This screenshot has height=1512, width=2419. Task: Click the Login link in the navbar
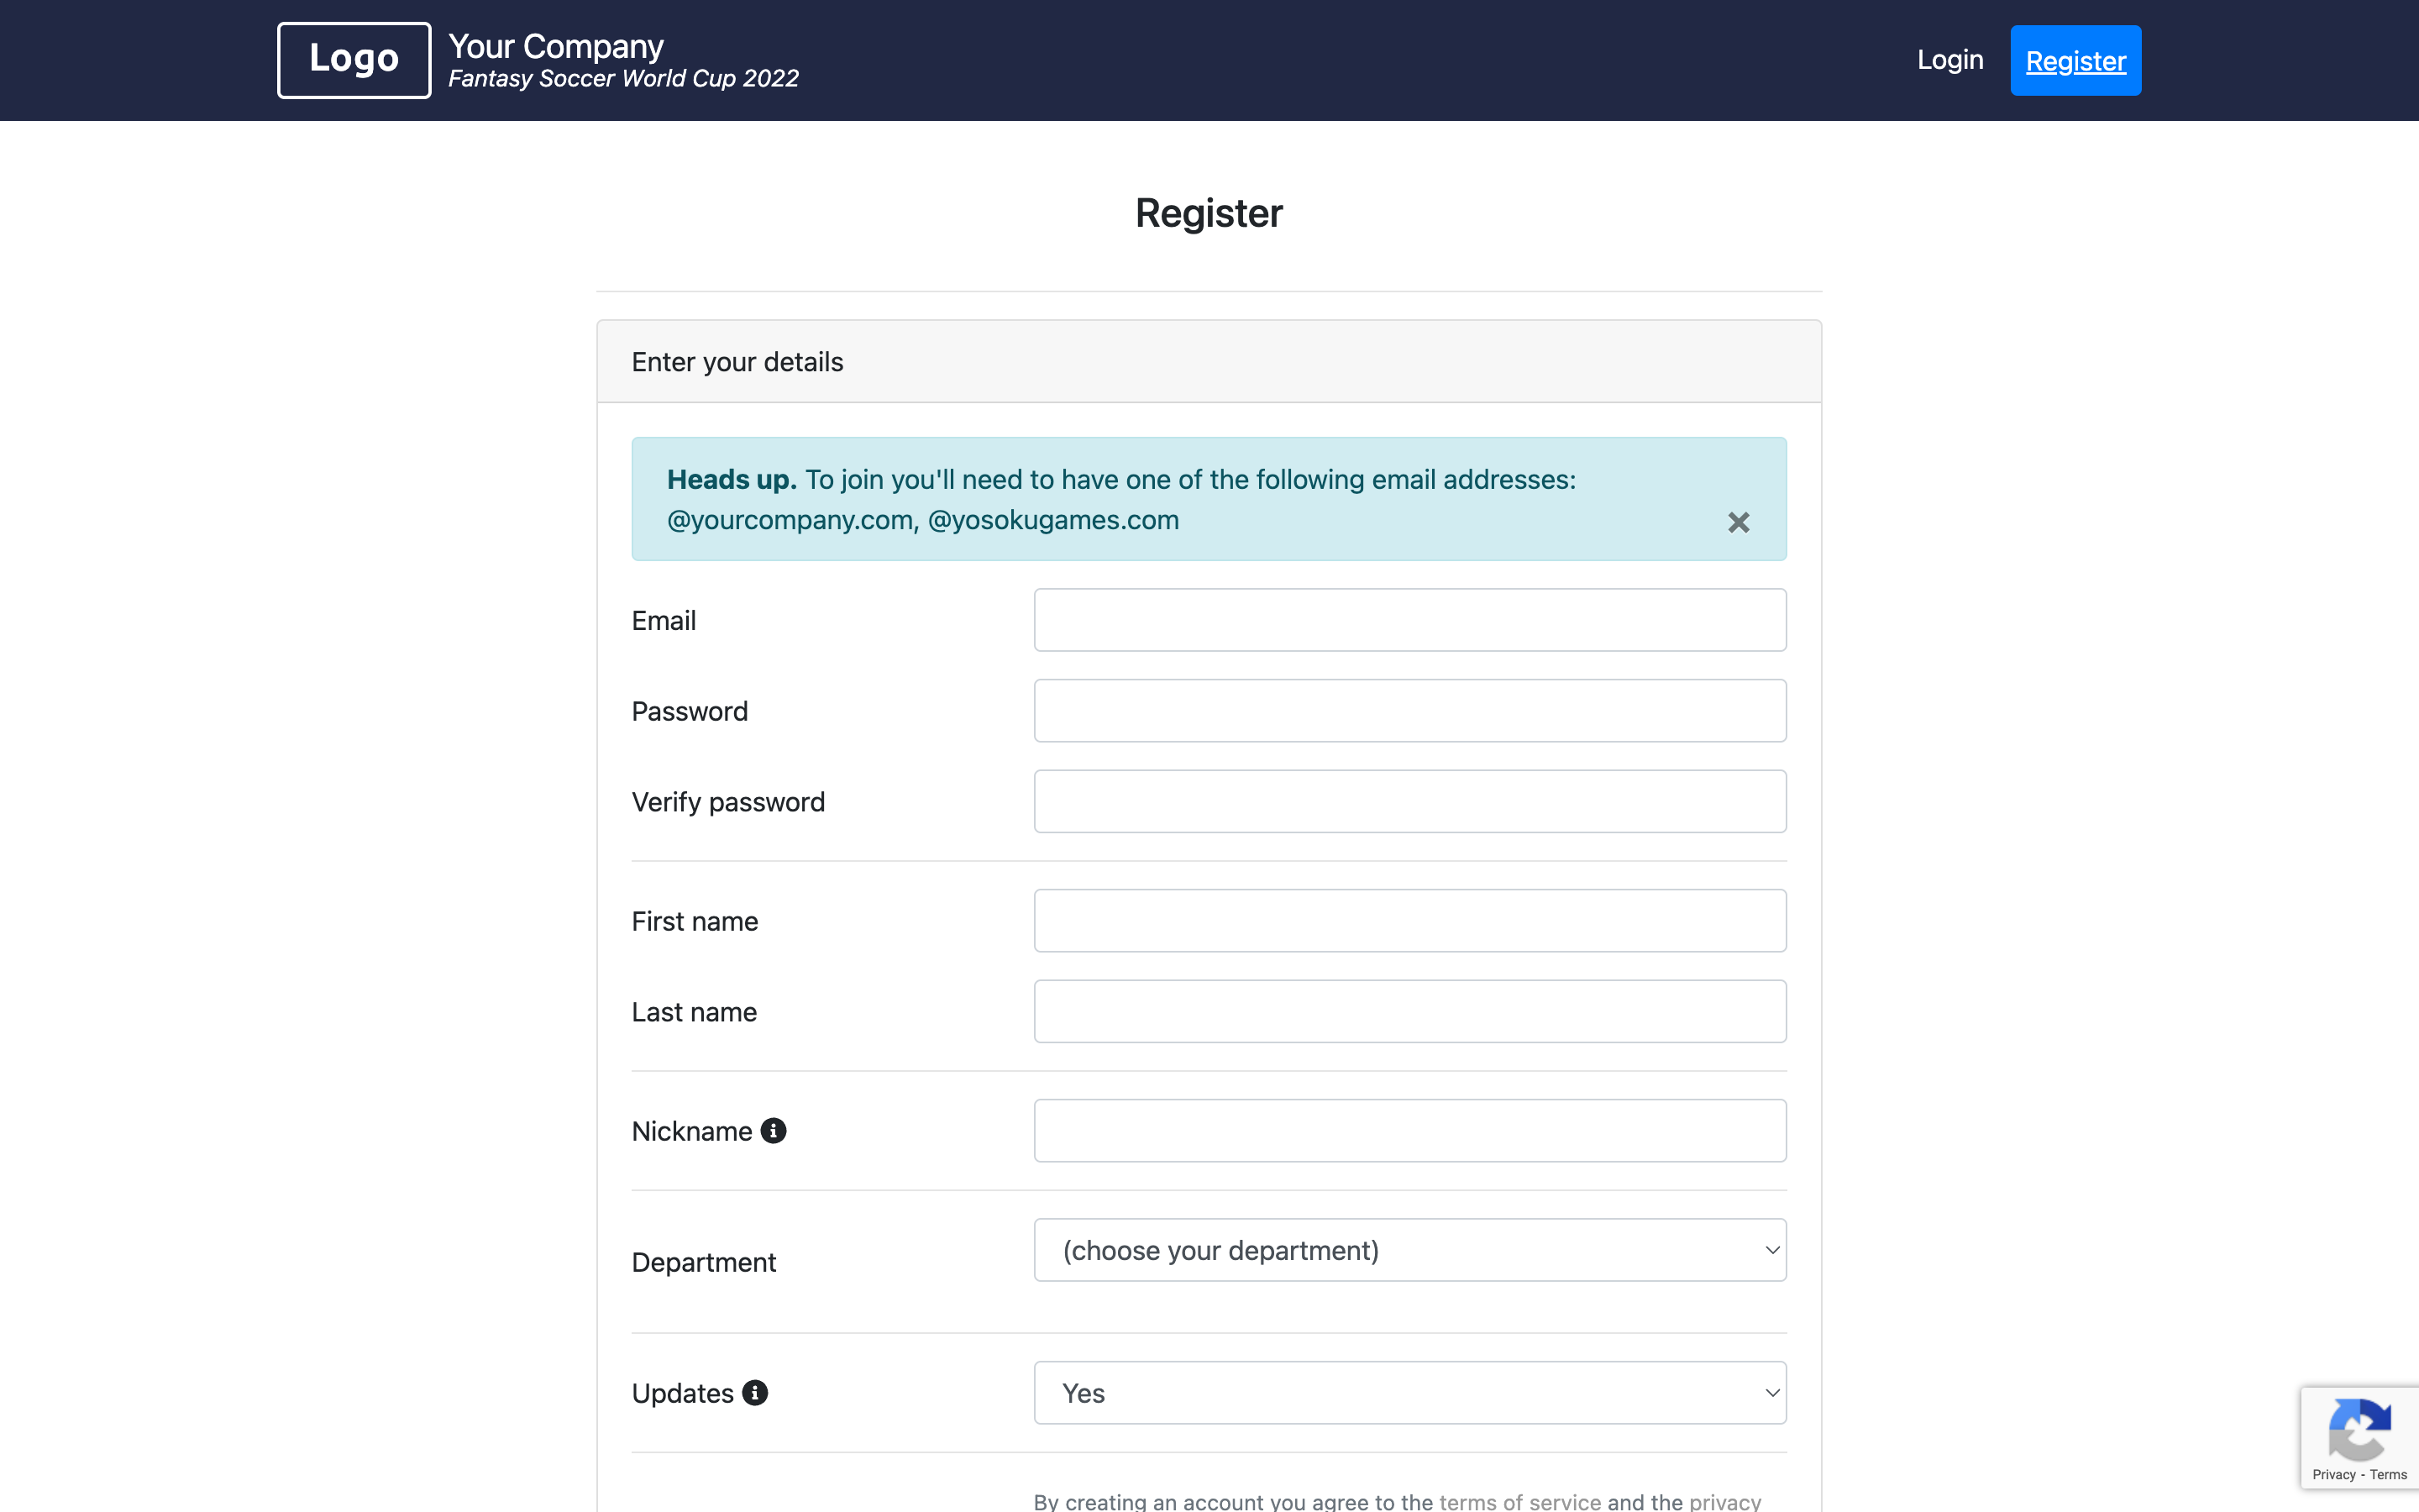(1949, 60)
